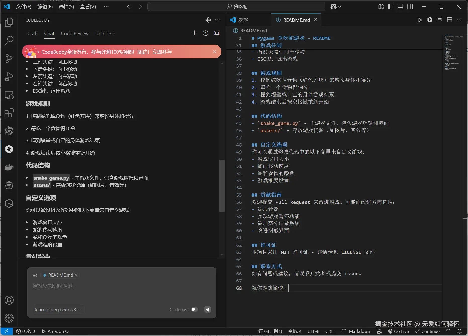Click the editor minimap
This screenshot has width=468, height=336.
(453, 53)
